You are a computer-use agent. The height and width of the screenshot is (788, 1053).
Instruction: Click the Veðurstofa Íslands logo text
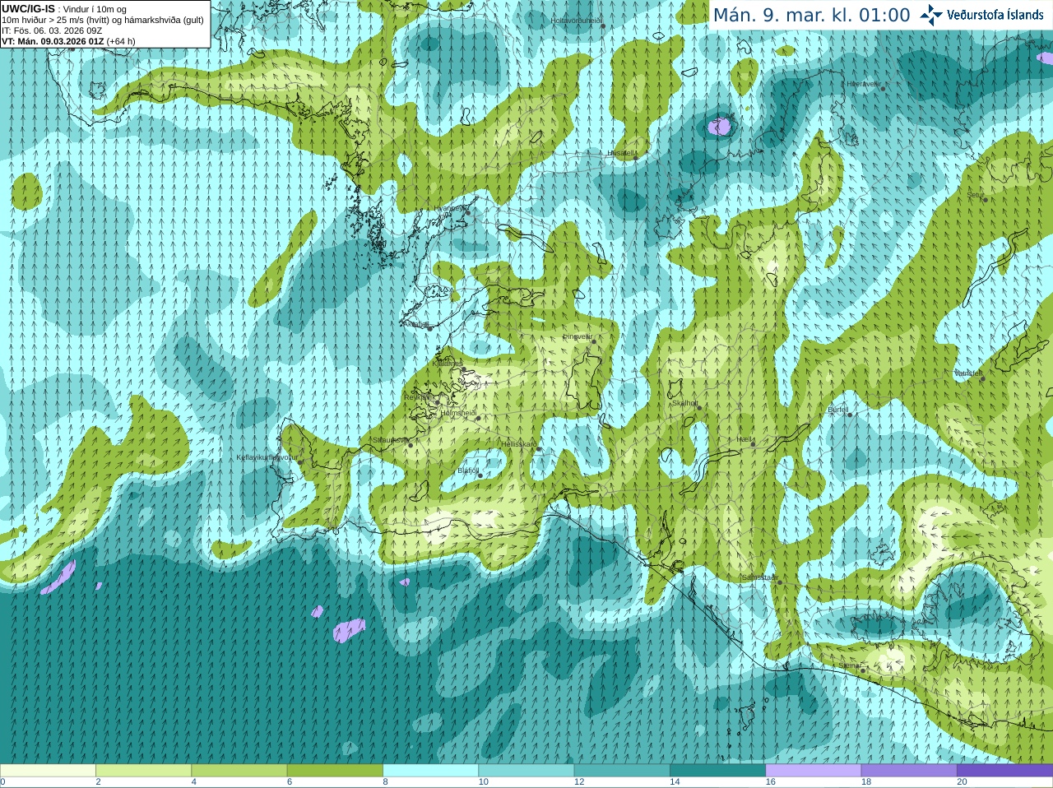[995, 15]
